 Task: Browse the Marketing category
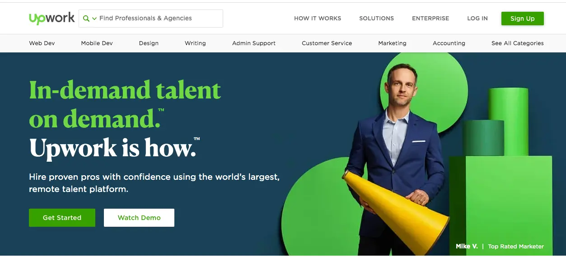pyautogui.click(x=393, y=43)
